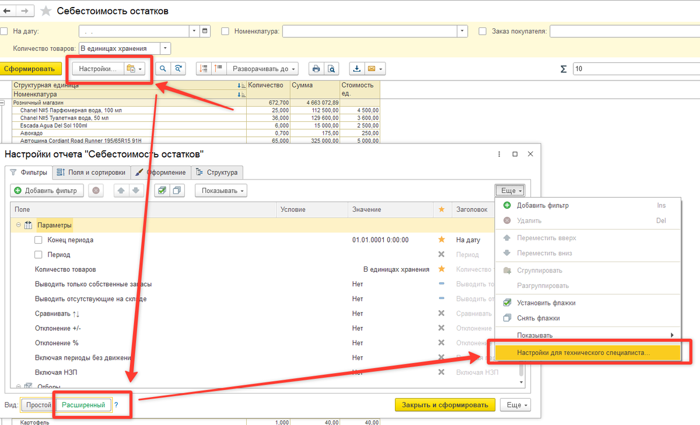The image size is (700, 425).
Task: Switch to the Поля и сортировки tab
Action: [x=92, y=172]
